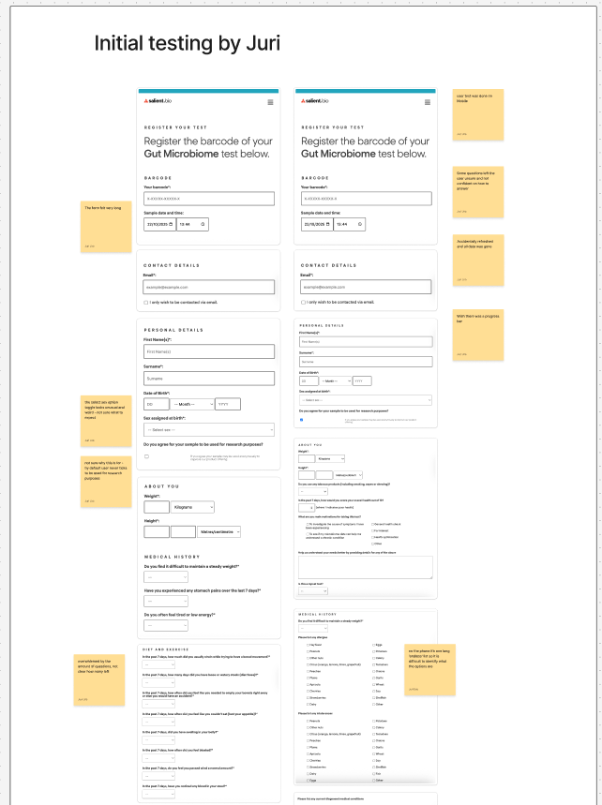Tick the email-only contact checkbox in the left mockup
The height and width of the screenshot is (805, 602).
pos(146,303)
